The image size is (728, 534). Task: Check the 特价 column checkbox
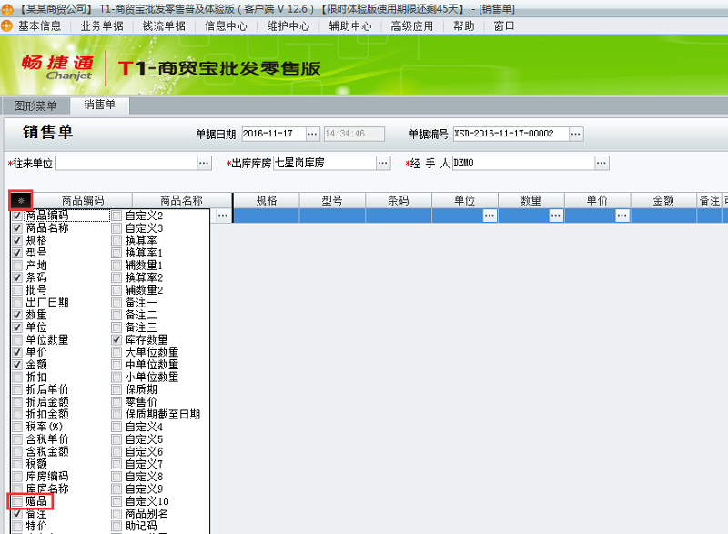17,526
